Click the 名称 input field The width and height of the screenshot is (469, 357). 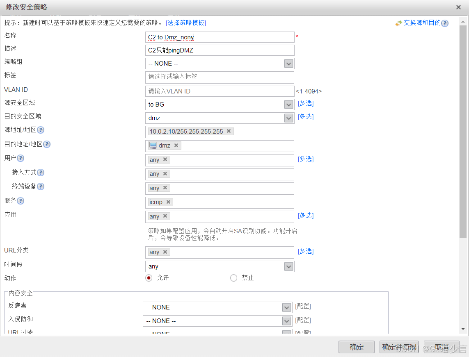[x=220, y=37]
